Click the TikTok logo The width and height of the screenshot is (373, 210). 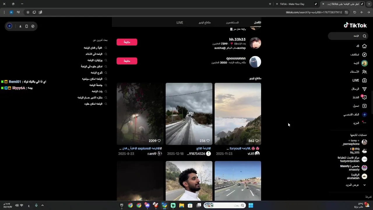coord(355,25)
